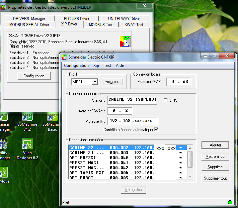This screenshot has height=208, width=238.
Task: Click the Associer... button
Action: click(113, 82)
